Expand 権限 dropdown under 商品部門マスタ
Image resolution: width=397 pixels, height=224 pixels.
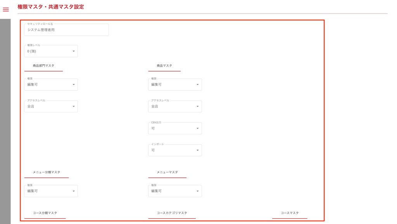coord(51,85)
